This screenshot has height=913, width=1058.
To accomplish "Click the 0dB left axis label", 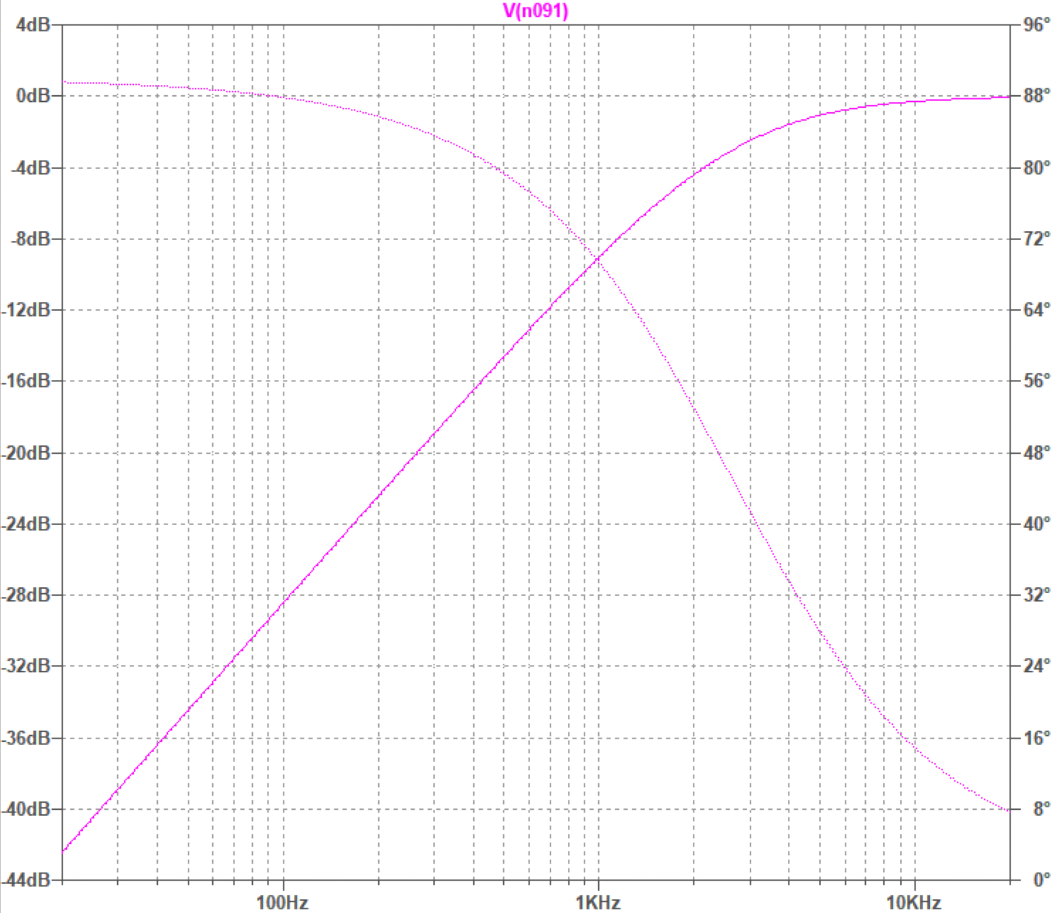I will click(x=33, y=96).
